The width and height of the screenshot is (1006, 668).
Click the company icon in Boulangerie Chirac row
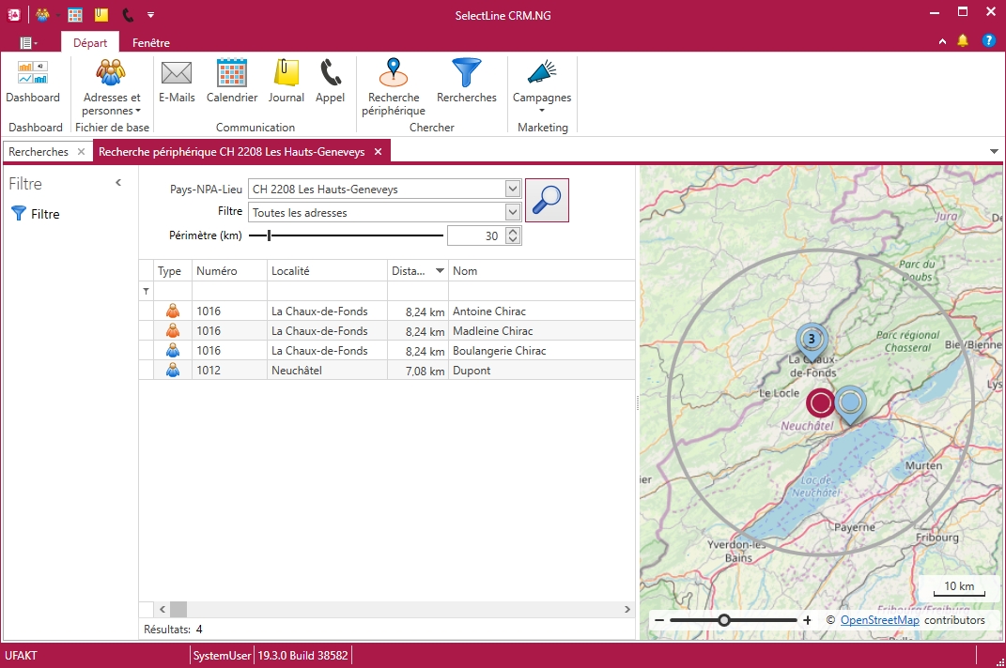tap(173, 351)
